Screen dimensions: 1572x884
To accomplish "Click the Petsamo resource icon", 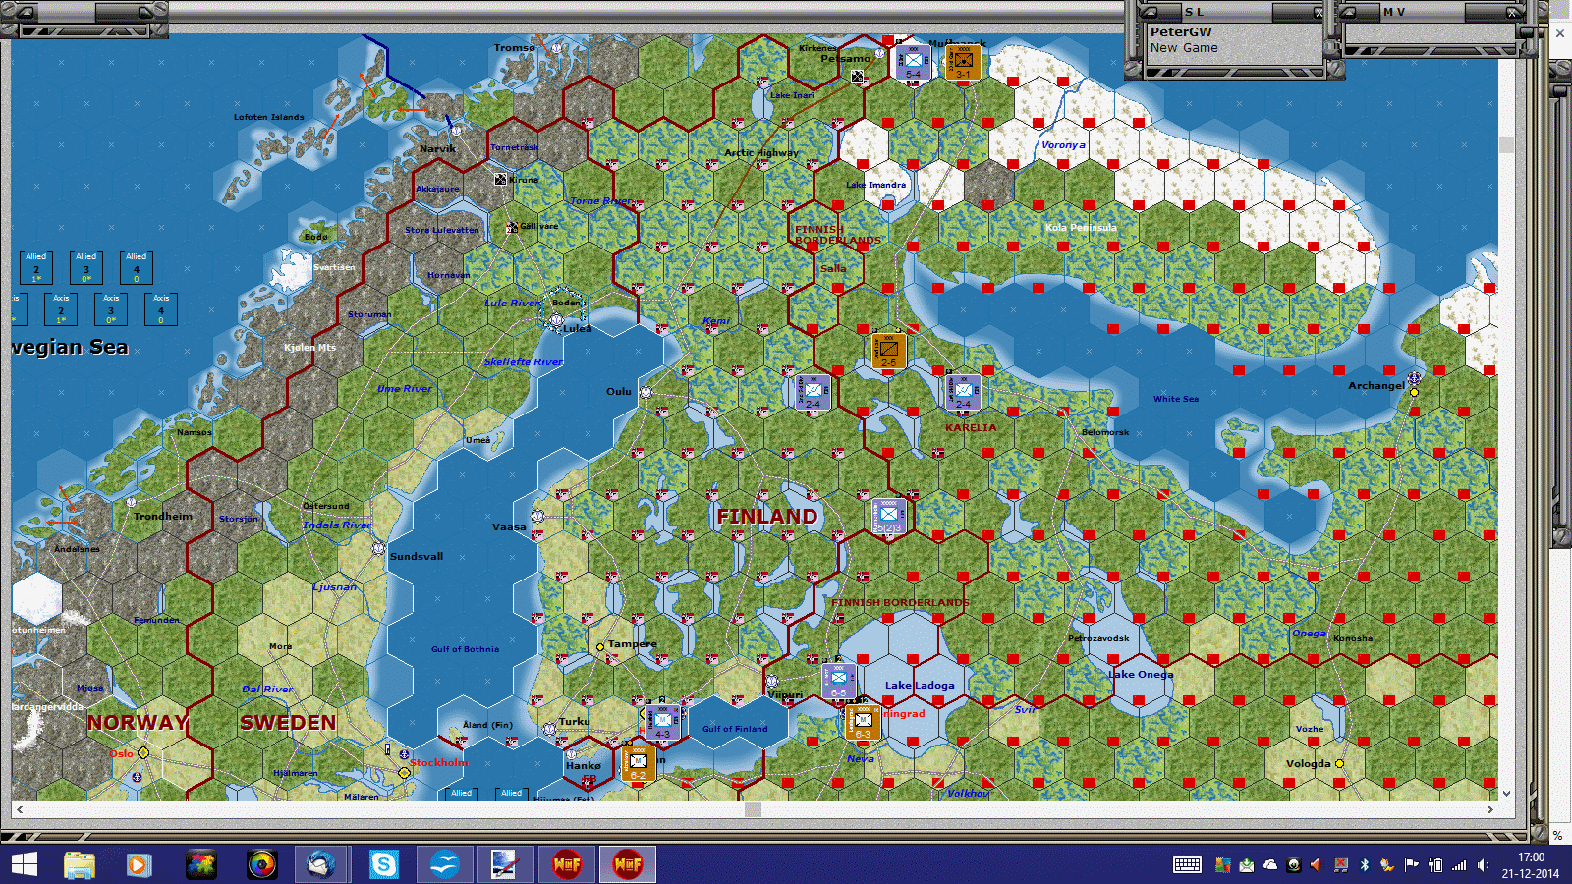I will 857,76.
